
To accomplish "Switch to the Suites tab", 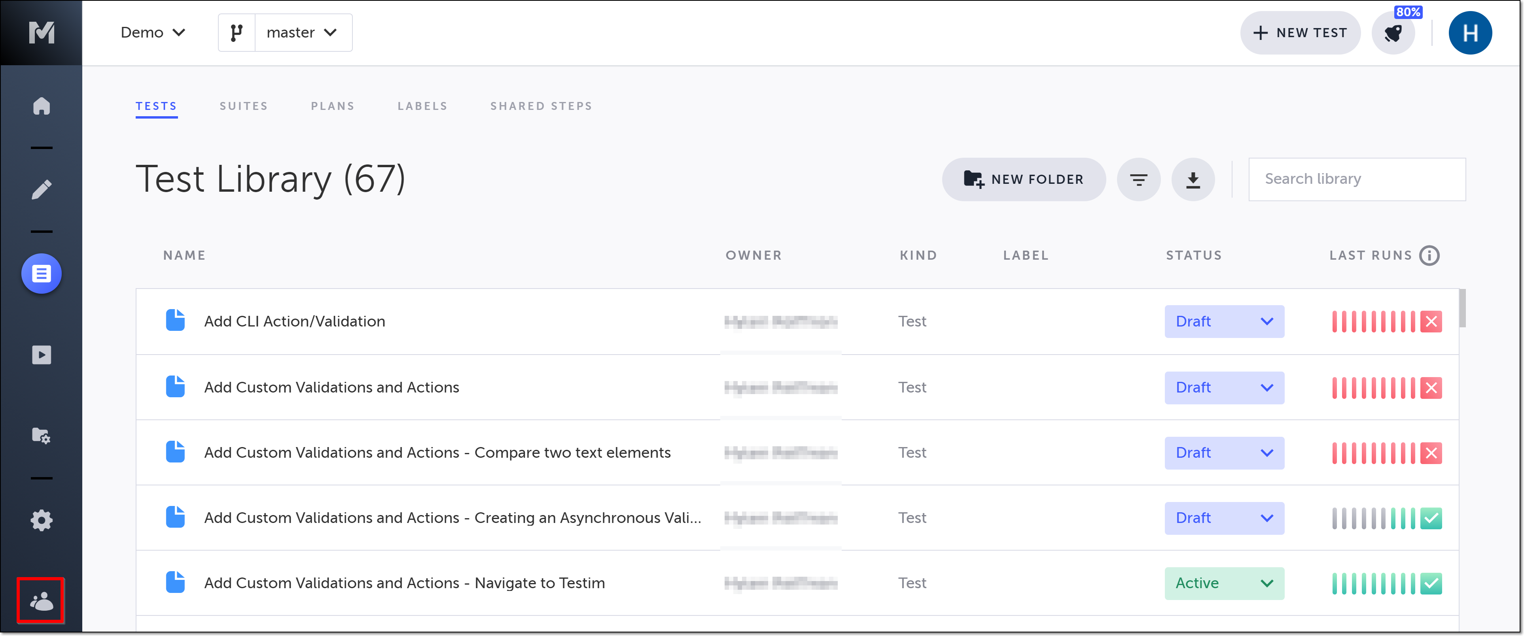I will [243, 106].
